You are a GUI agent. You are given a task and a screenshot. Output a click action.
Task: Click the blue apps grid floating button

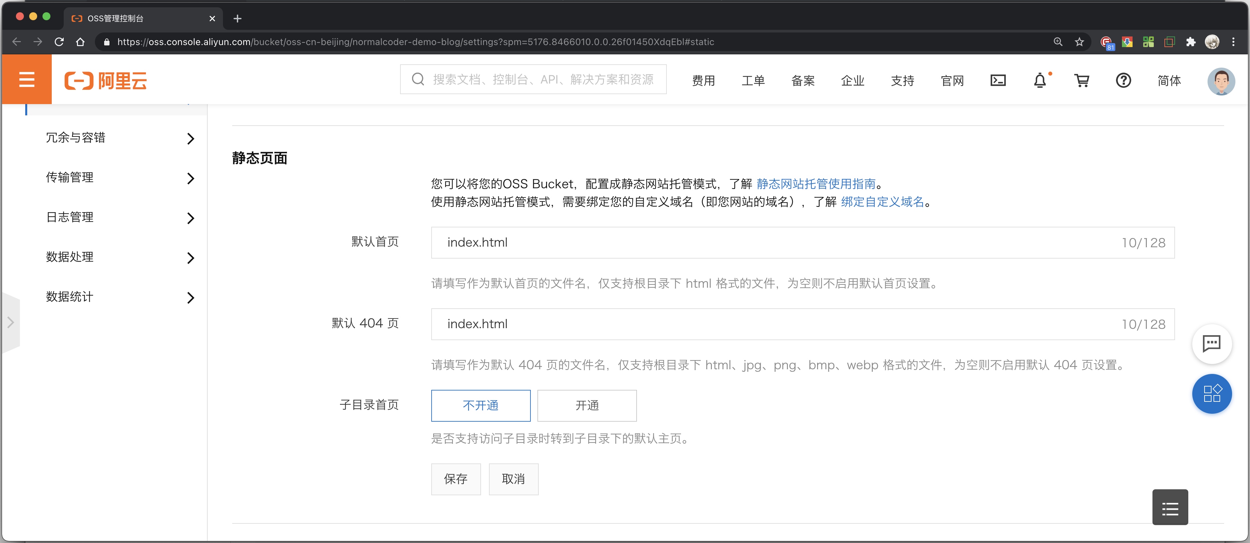(x=1211, y=393)
